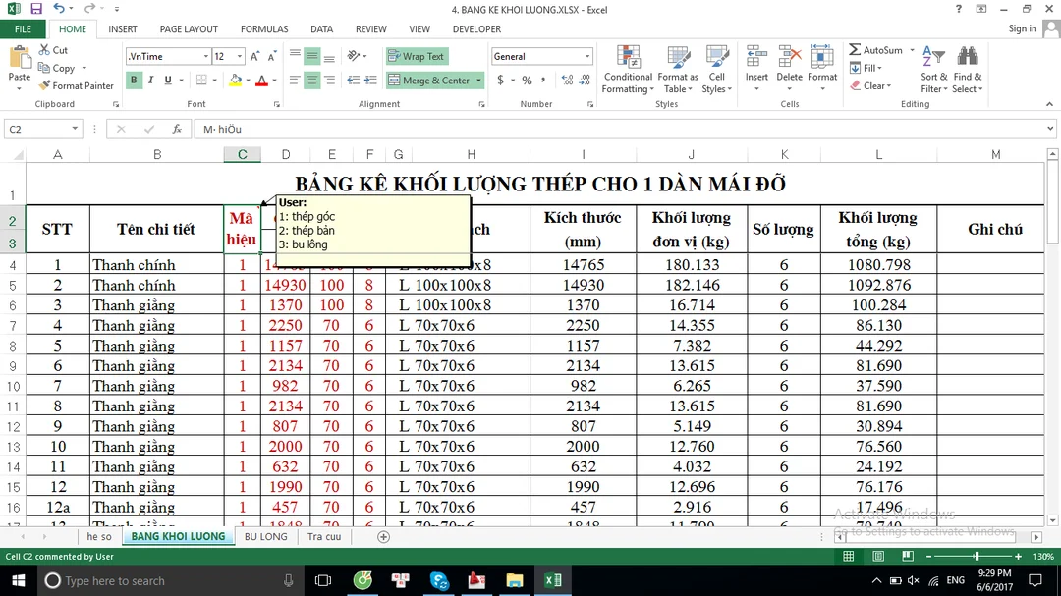Open the font name dropdown .VnTime

coord(205,56)
